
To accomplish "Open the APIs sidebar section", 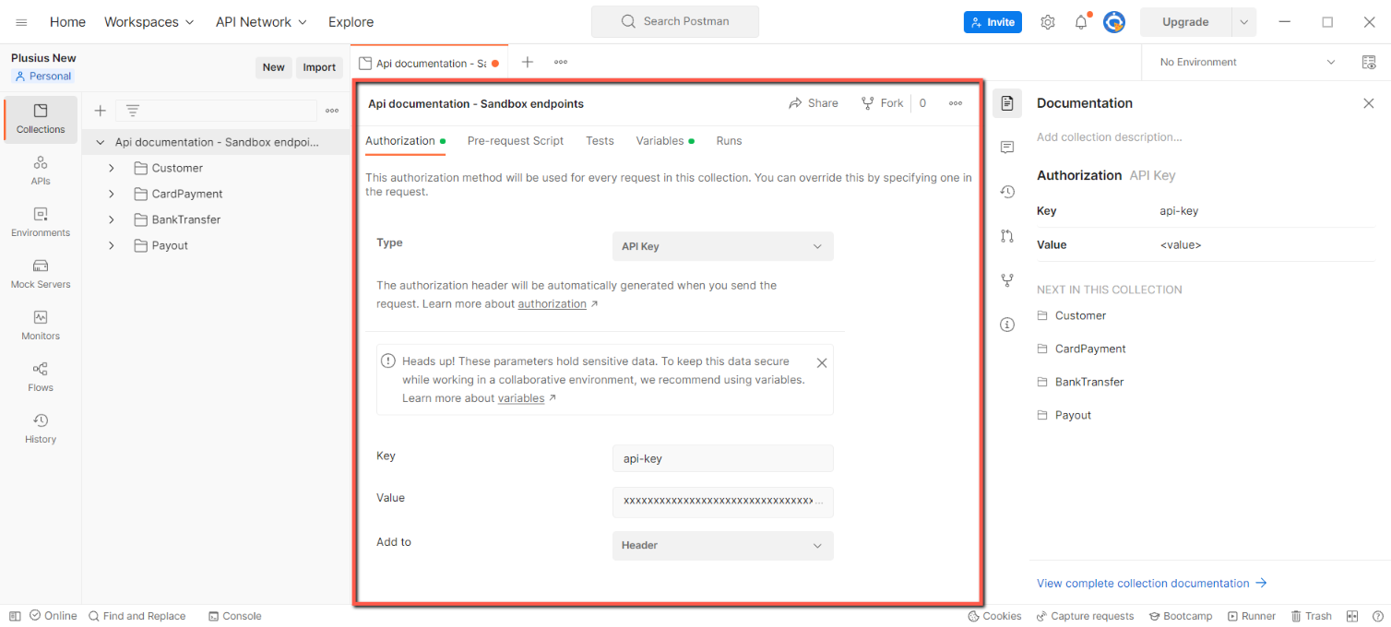I will click(x=41, y=171).
